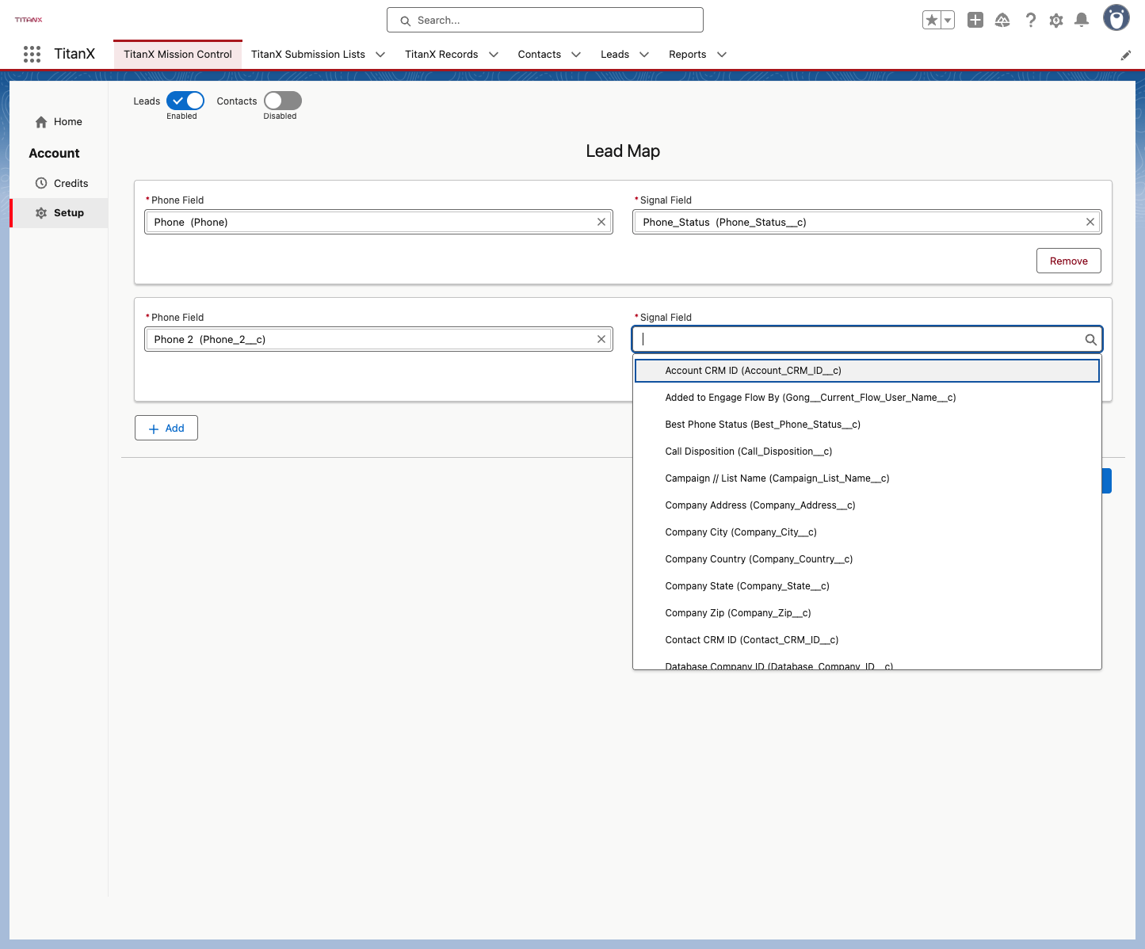Toggle the Contacts disabled switch

coord(283,101)
